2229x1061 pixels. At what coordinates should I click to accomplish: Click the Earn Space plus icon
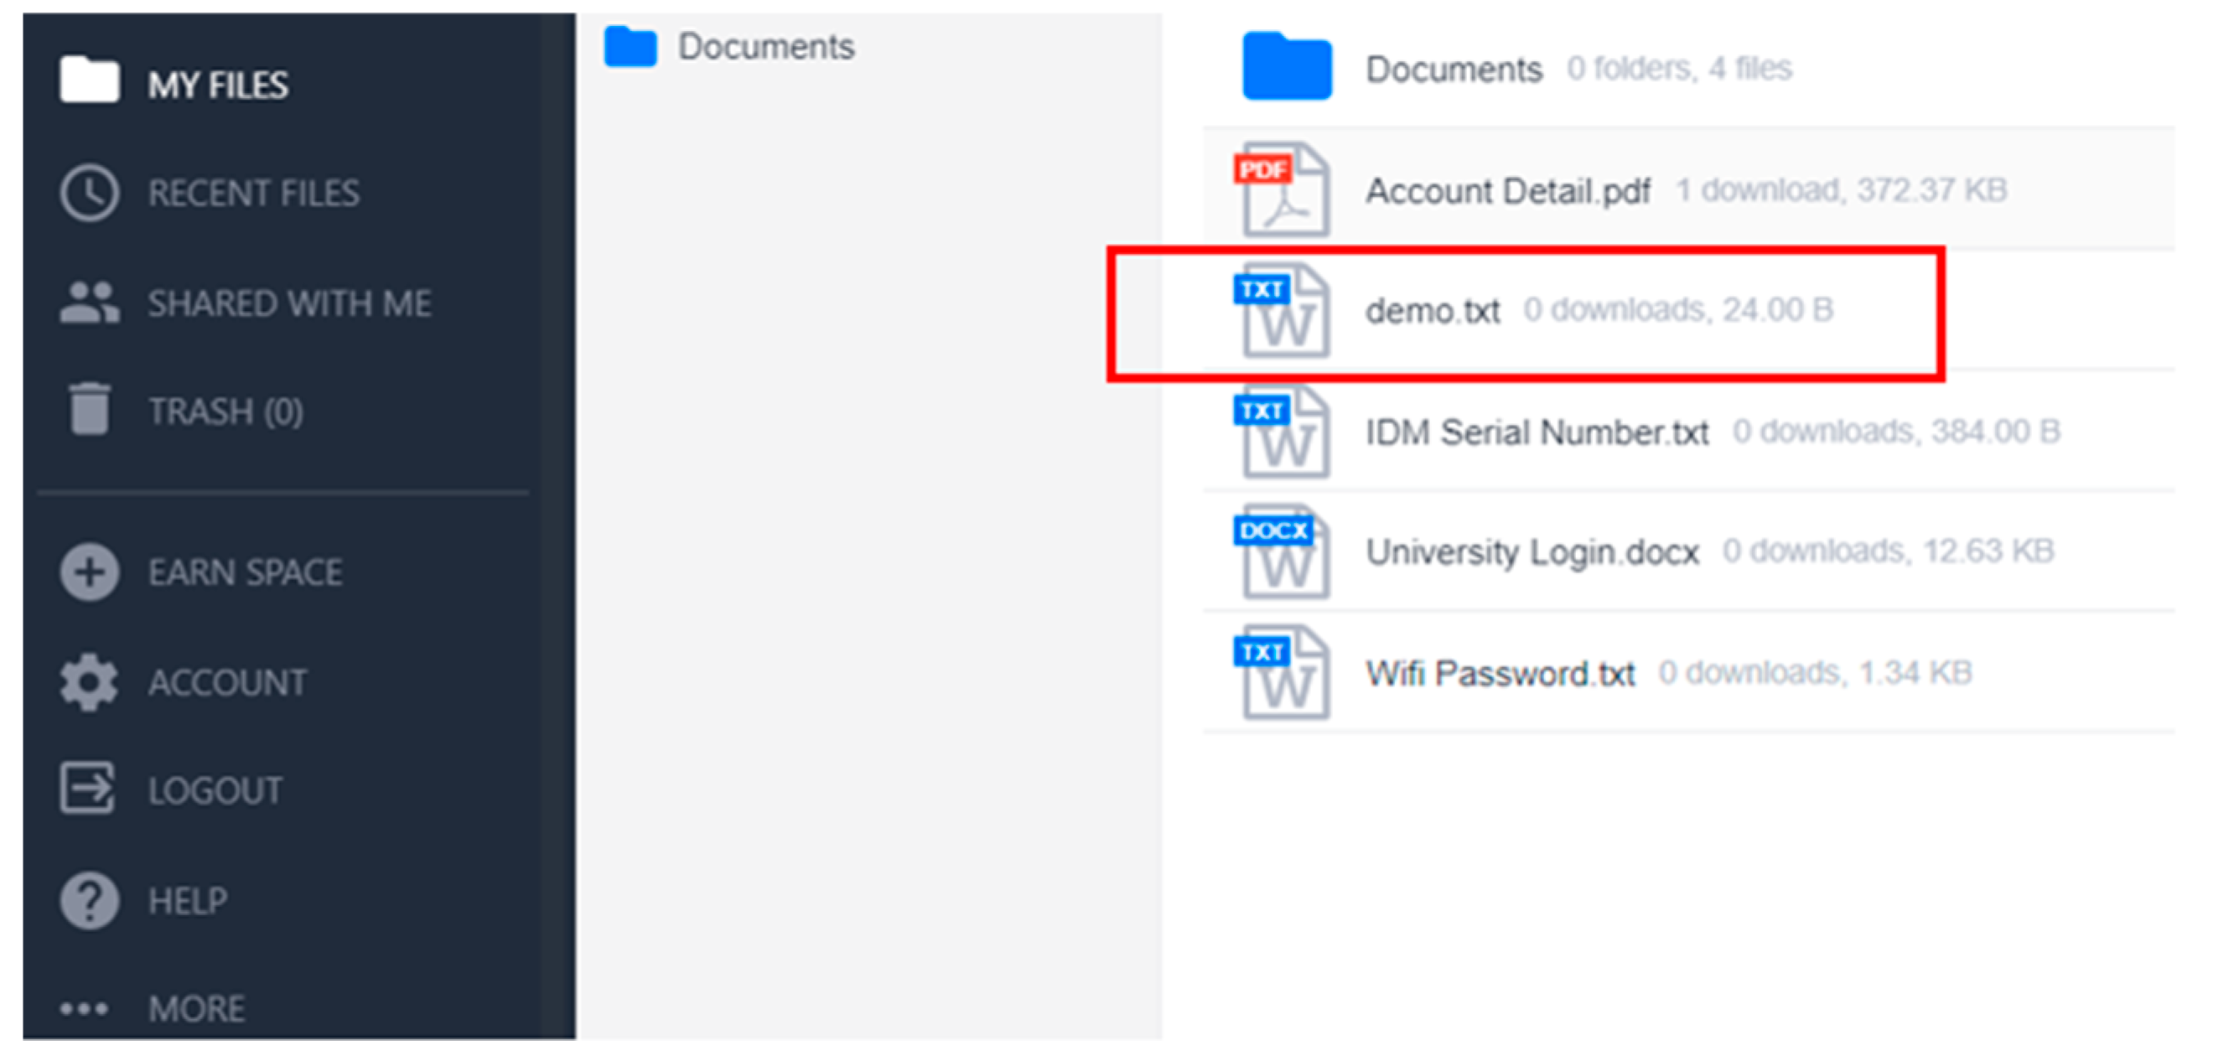(89, 572)
